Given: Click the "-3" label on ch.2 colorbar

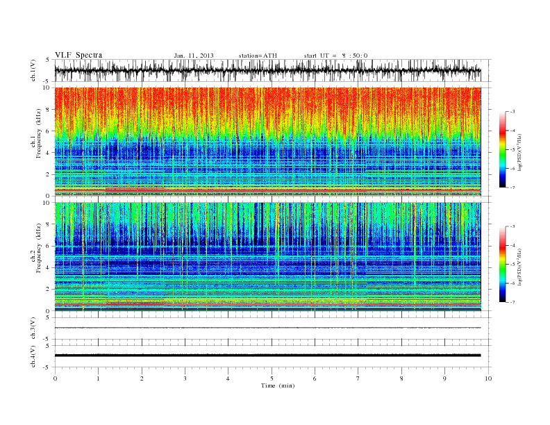Looking at the screenshot, I should coord(512,227).
